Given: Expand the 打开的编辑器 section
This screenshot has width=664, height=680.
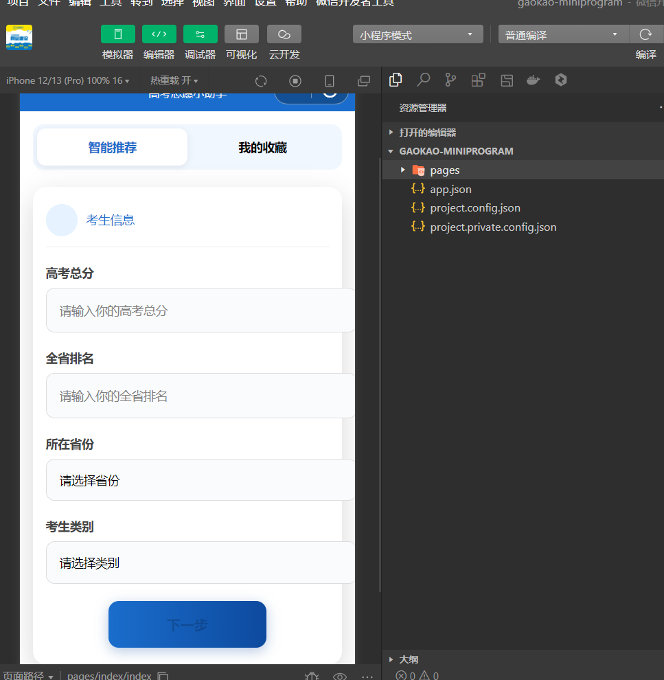Looking at the screenshot, I should click(523, 133).
